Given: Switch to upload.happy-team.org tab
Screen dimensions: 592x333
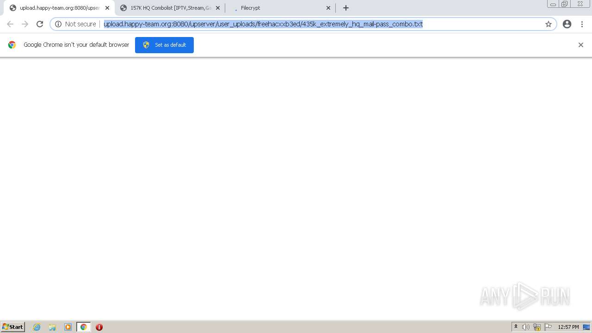Looking at the screenshot, I should 59,8.
